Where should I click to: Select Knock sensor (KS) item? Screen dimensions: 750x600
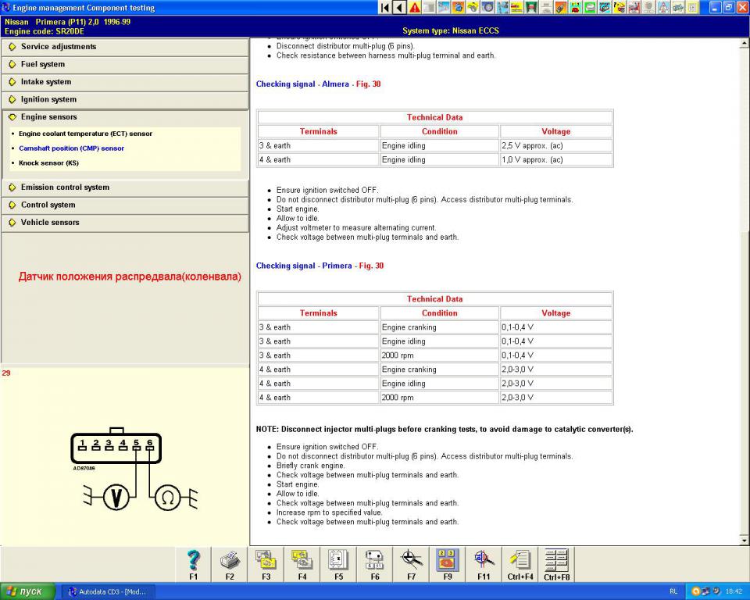point(48,163)
